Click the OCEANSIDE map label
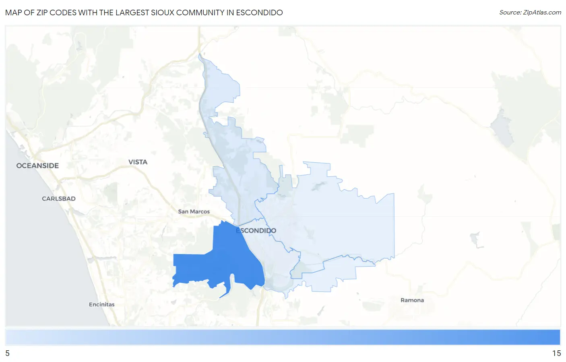This screenshot has width=566, height=362. 37,165
